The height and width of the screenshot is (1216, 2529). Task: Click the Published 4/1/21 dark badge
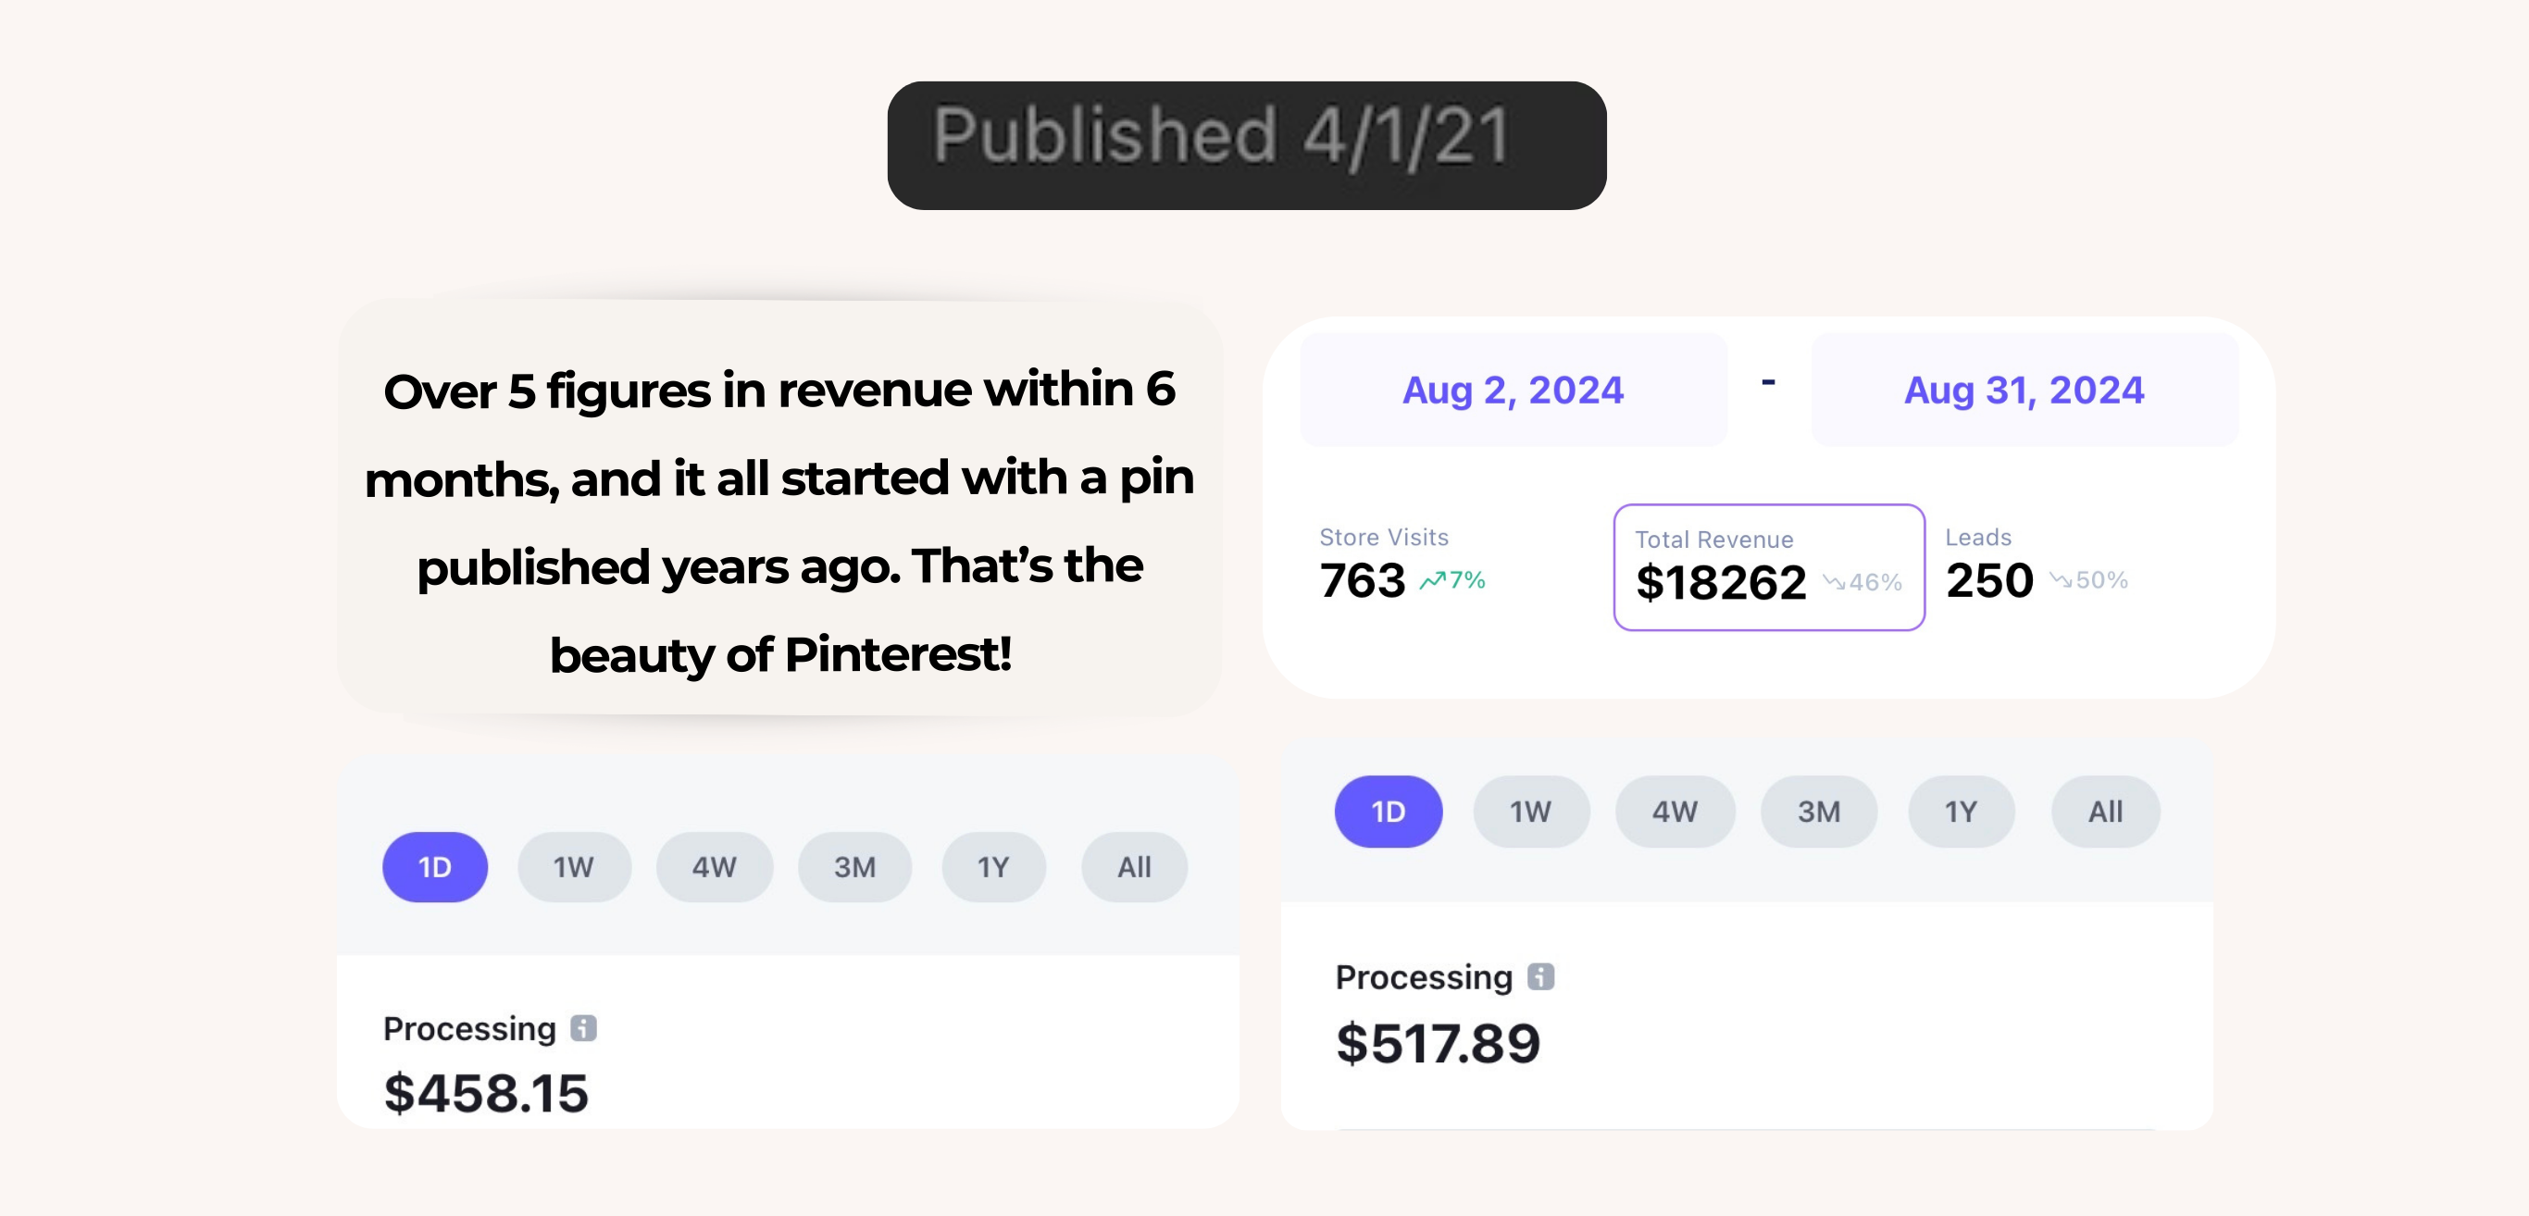point(1246,145)
